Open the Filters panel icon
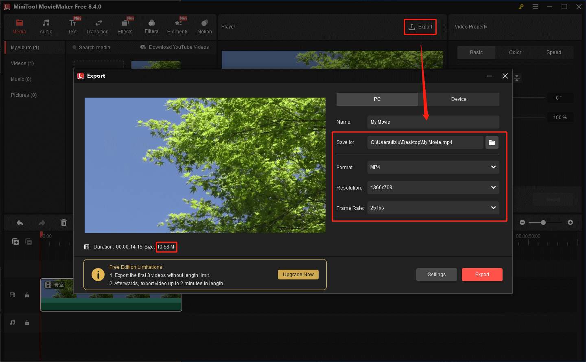 pyautogui.click(x=151, y=24)
